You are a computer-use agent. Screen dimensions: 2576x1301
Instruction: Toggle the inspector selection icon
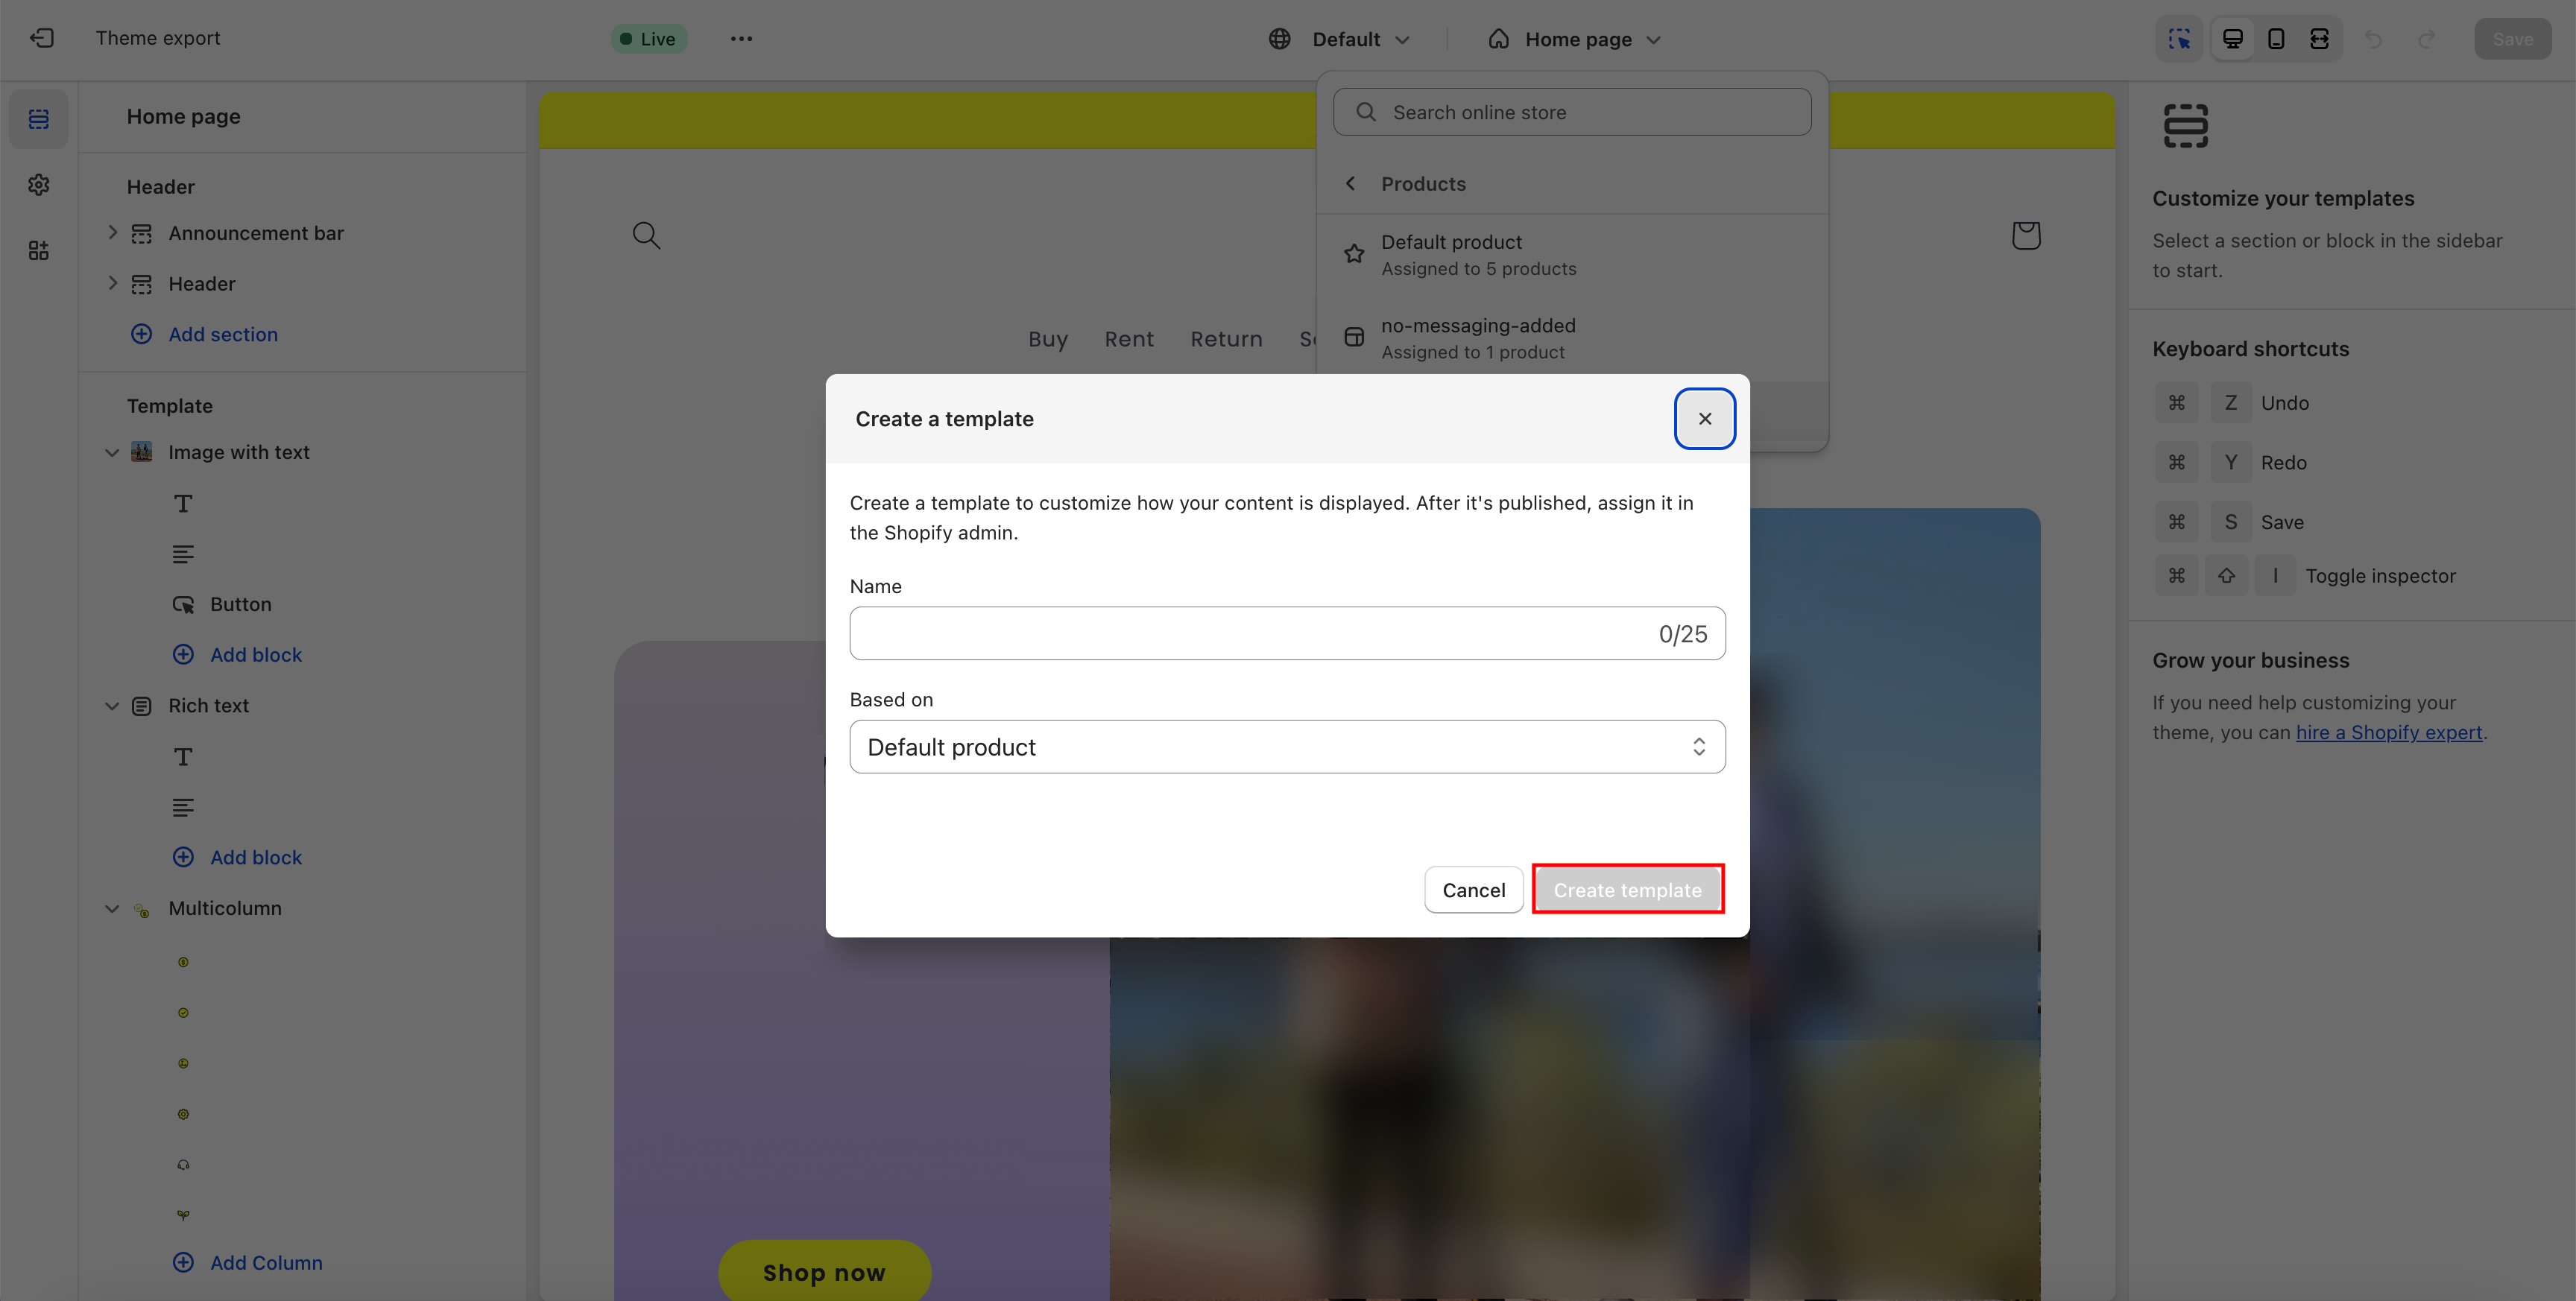point(2179,39)
